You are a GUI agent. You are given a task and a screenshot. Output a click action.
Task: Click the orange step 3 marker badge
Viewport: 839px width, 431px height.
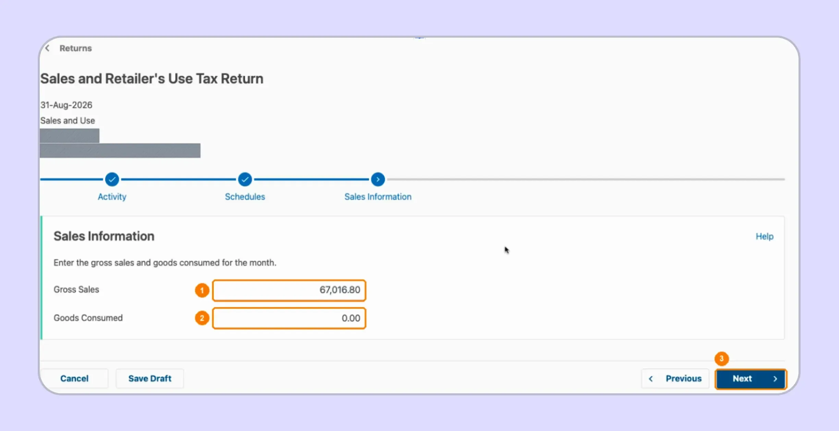pyautogui.click(x=721, y=359)
